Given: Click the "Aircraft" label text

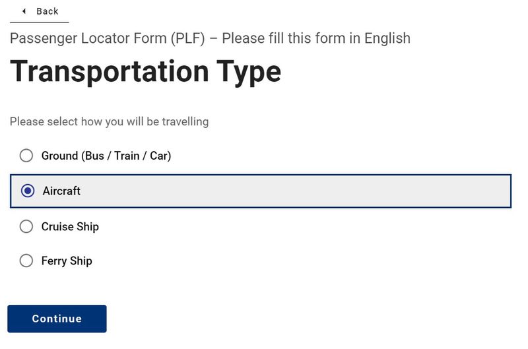Looking at the screenshot, I should (x=61, y=191).
